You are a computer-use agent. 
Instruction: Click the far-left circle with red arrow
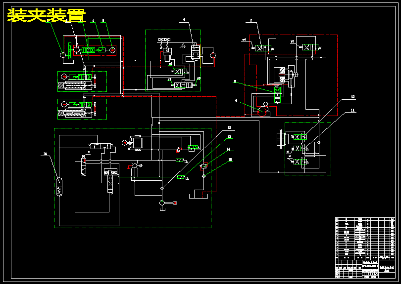[63, 55]
